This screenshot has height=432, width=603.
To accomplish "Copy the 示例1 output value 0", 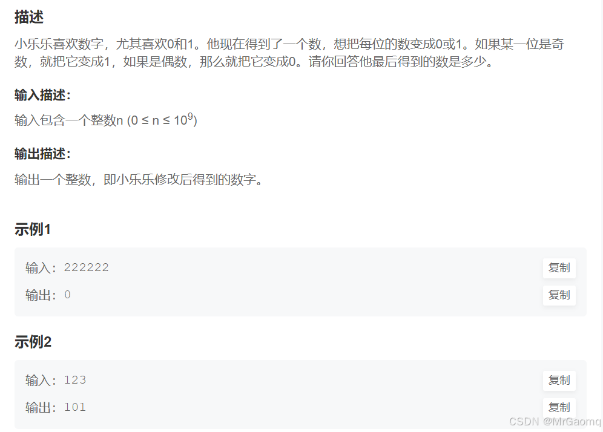I will (559, 295).
